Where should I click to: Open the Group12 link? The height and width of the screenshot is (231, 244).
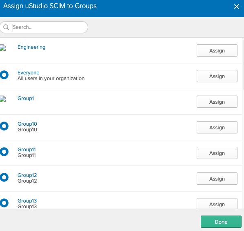point(27,175)
